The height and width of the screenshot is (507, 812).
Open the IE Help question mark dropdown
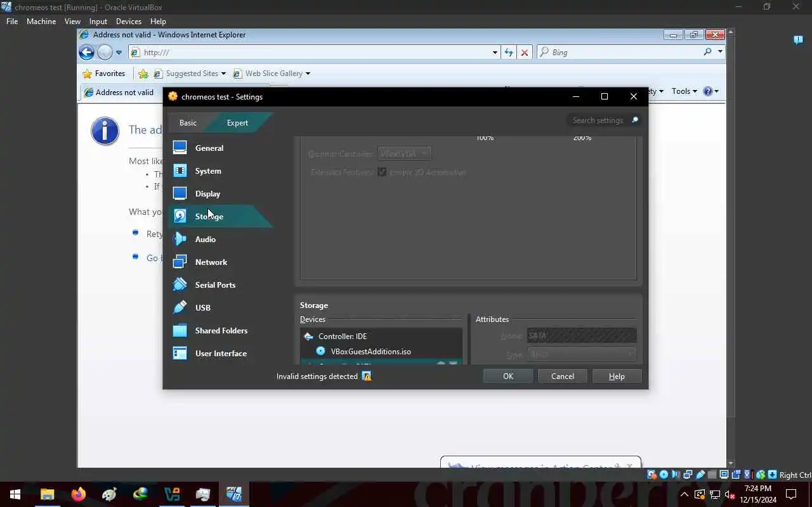711,91
